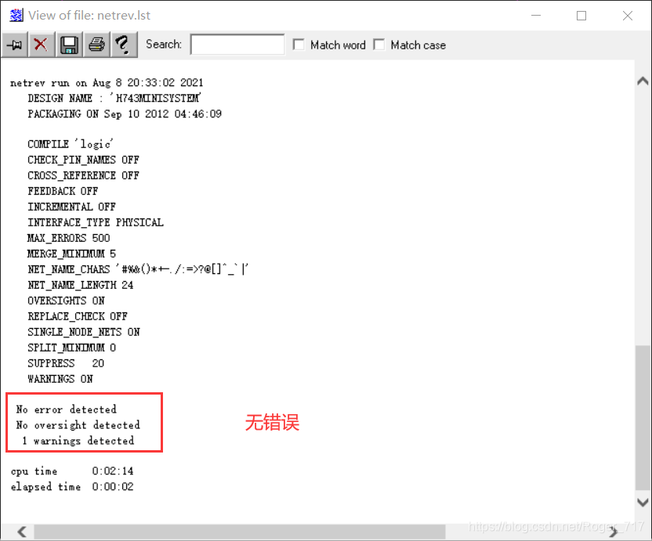
Task: Enable the Match word checkbox
Action: point(299,45)
